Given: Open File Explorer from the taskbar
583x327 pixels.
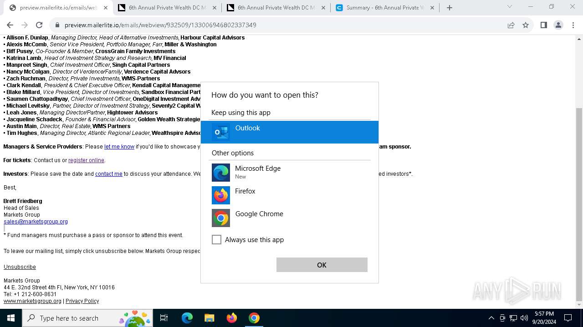Looking at the screenshot, I should pos(210,318).
